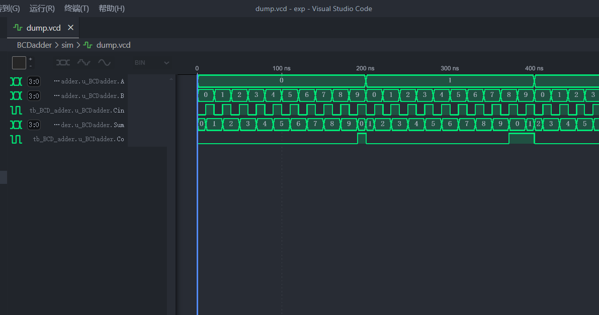Click the bus icon beside signal u_BCDadder.A

coord(16,81)
